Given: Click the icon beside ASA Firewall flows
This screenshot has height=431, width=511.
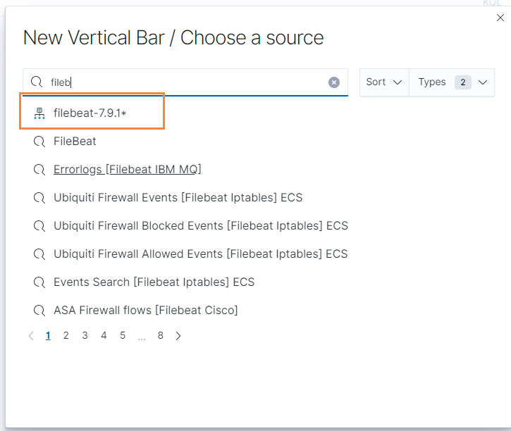Looking at the screenshot, I should point(39,310).
